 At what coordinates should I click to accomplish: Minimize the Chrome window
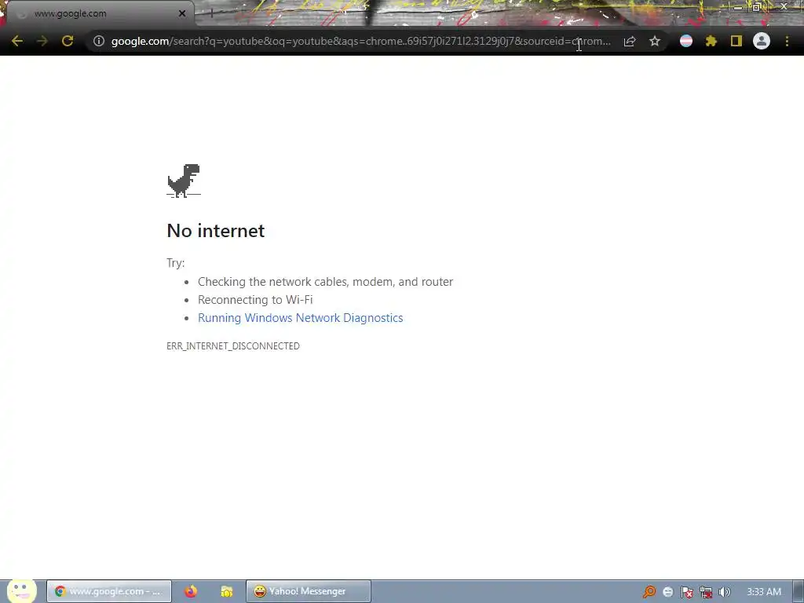(738, 6)
